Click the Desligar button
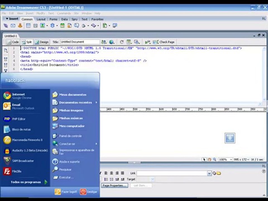 (88, 192)
